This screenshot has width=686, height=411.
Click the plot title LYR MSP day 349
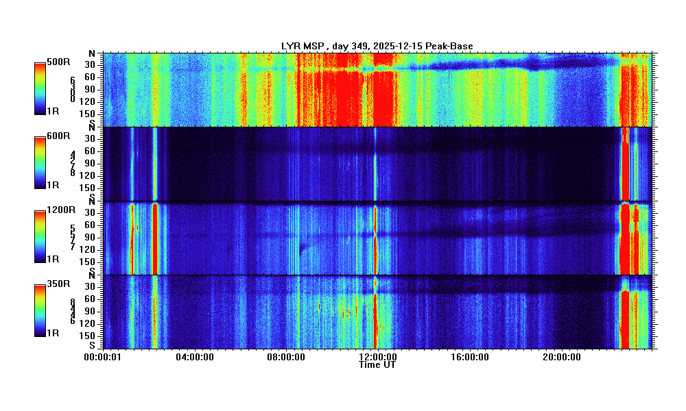pos(378,46)
